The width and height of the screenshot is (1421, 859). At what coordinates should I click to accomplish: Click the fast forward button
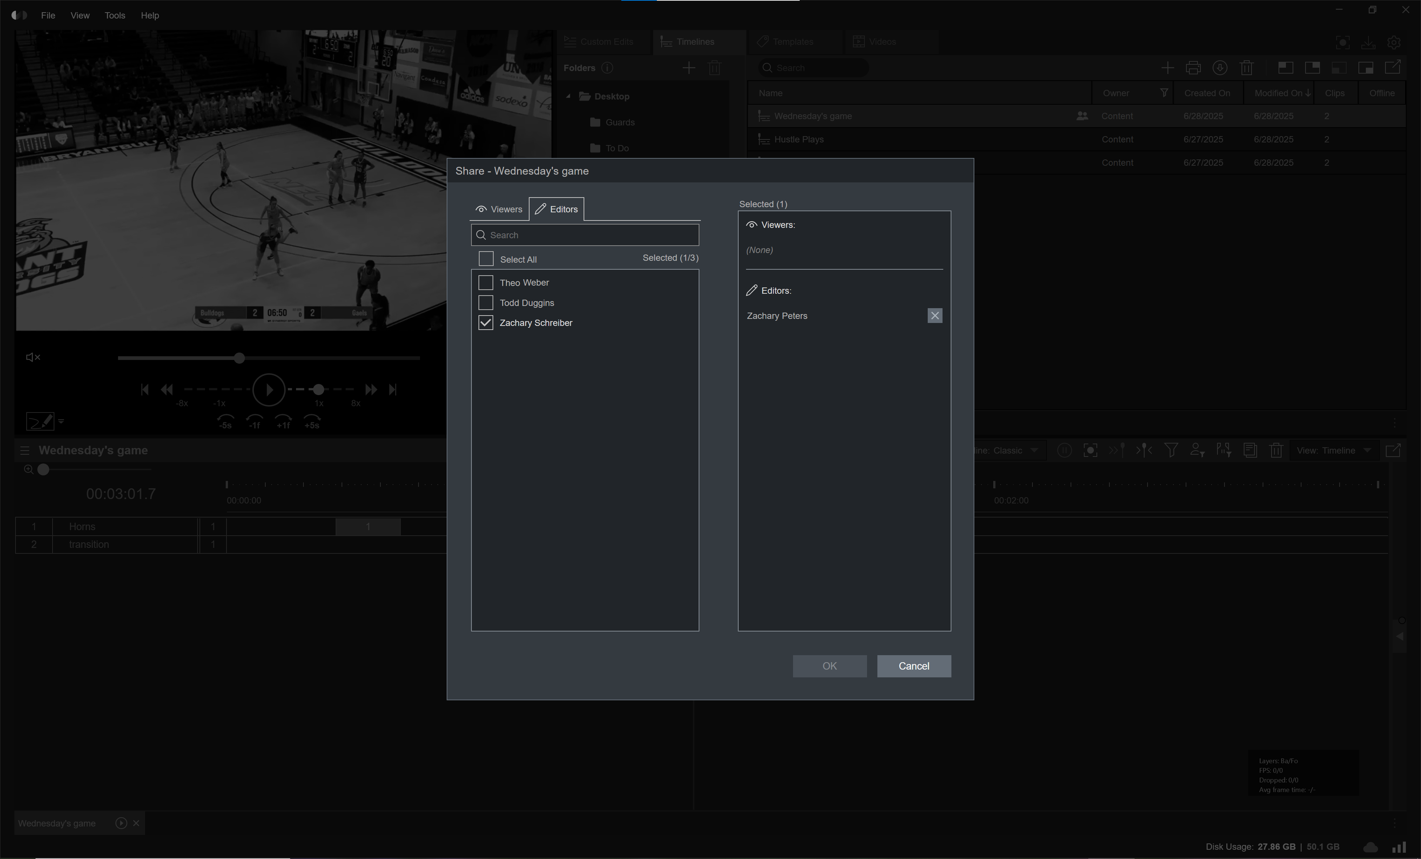point(371,390)
